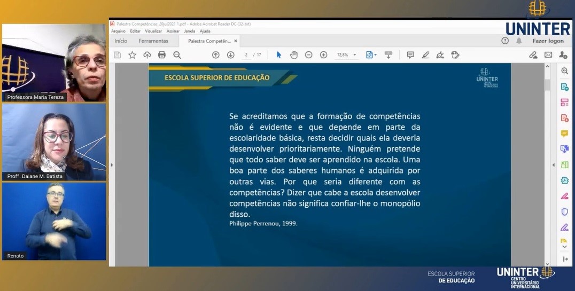The image size is (575, 291).
Task: Click the page number field
Action: coord(247,55)
